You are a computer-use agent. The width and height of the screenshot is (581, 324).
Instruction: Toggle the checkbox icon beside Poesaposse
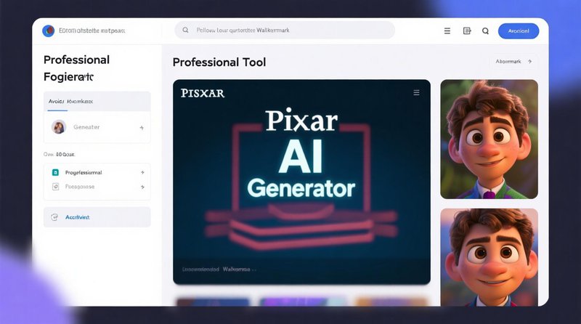click(x=55, y=187)
